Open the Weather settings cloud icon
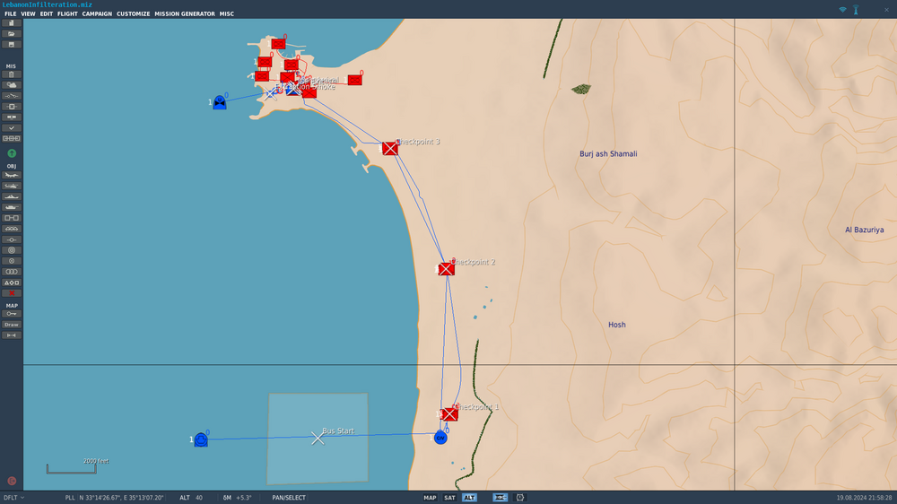The image size is (897, 504). click(12, 85)
